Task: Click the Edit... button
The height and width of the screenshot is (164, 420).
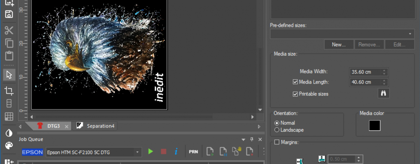Action: pyautogui.click(x=399, y=45)
